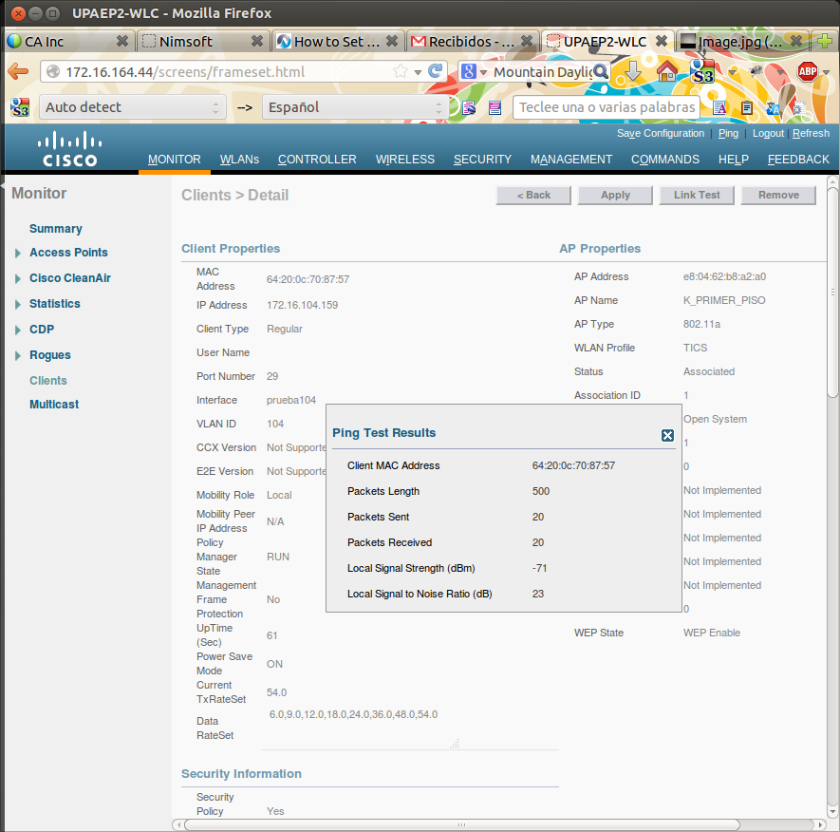Image resolution: width=840 pixels, height=832 pixels.
Task: Expand the CDP menu
Action: [x=18, y=331]
